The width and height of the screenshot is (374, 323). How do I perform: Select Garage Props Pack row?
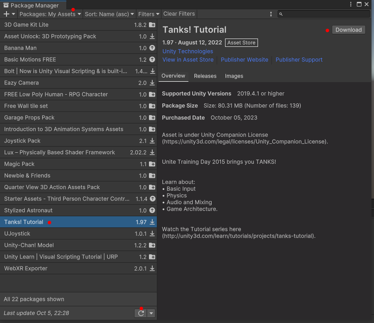coord(78,117)
